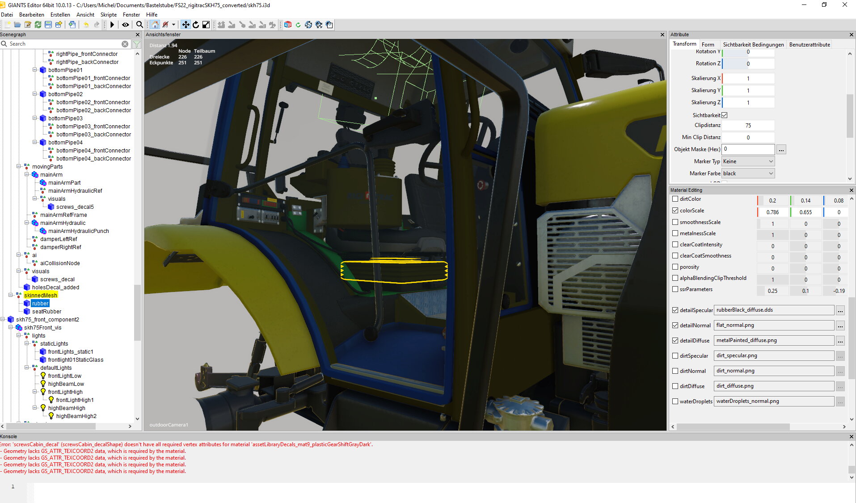Click the Save As icon with star
The width and height of the screenshot is (856, 503).
[59, 25]
